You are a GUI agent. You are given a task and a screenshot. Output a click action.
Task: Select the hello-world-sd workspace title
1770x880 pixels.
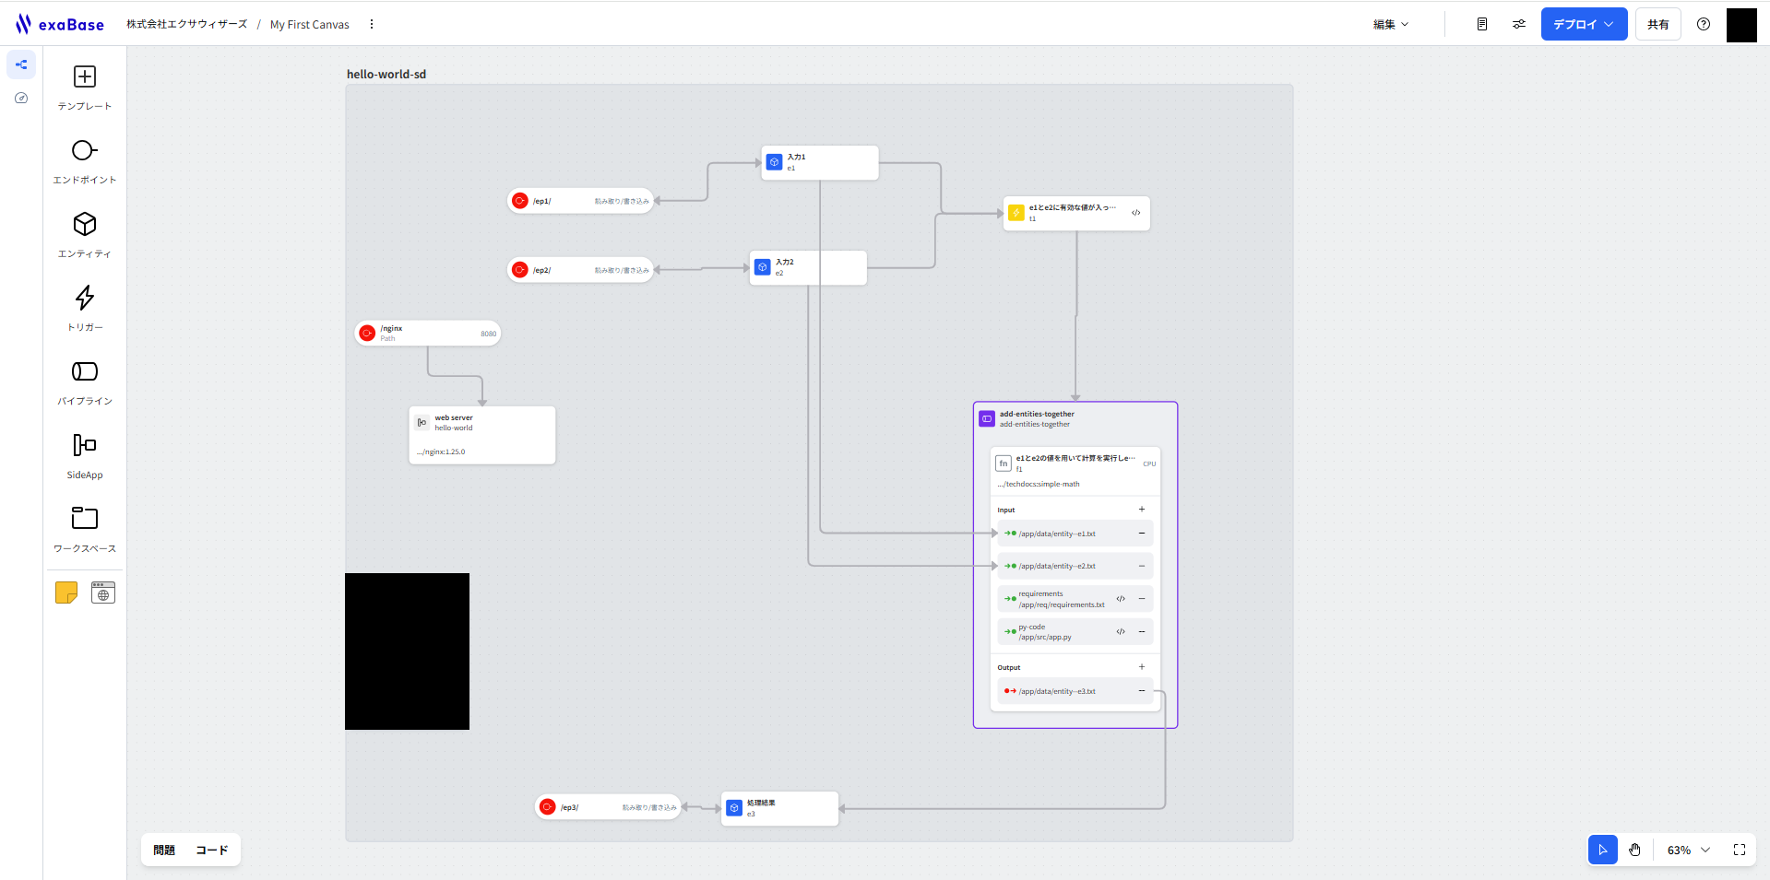[386, 75]
